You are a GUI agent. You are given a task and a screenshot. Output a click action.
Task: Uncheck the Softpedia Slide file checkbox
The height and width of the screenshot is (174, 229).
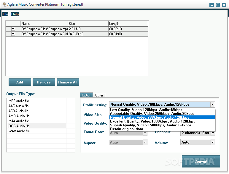coord(13,34)
